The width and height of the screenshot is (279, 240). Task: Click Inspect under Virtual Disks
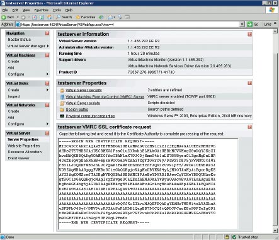(14, 96)
